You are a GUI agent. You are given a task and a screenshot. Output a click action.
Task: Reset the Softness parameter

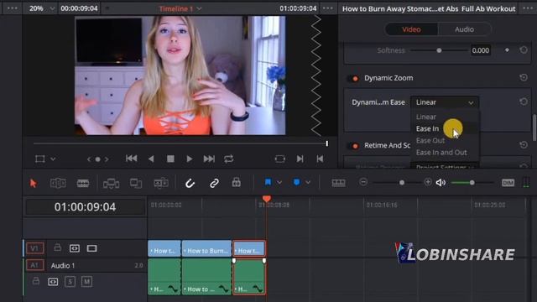point(524,50)
